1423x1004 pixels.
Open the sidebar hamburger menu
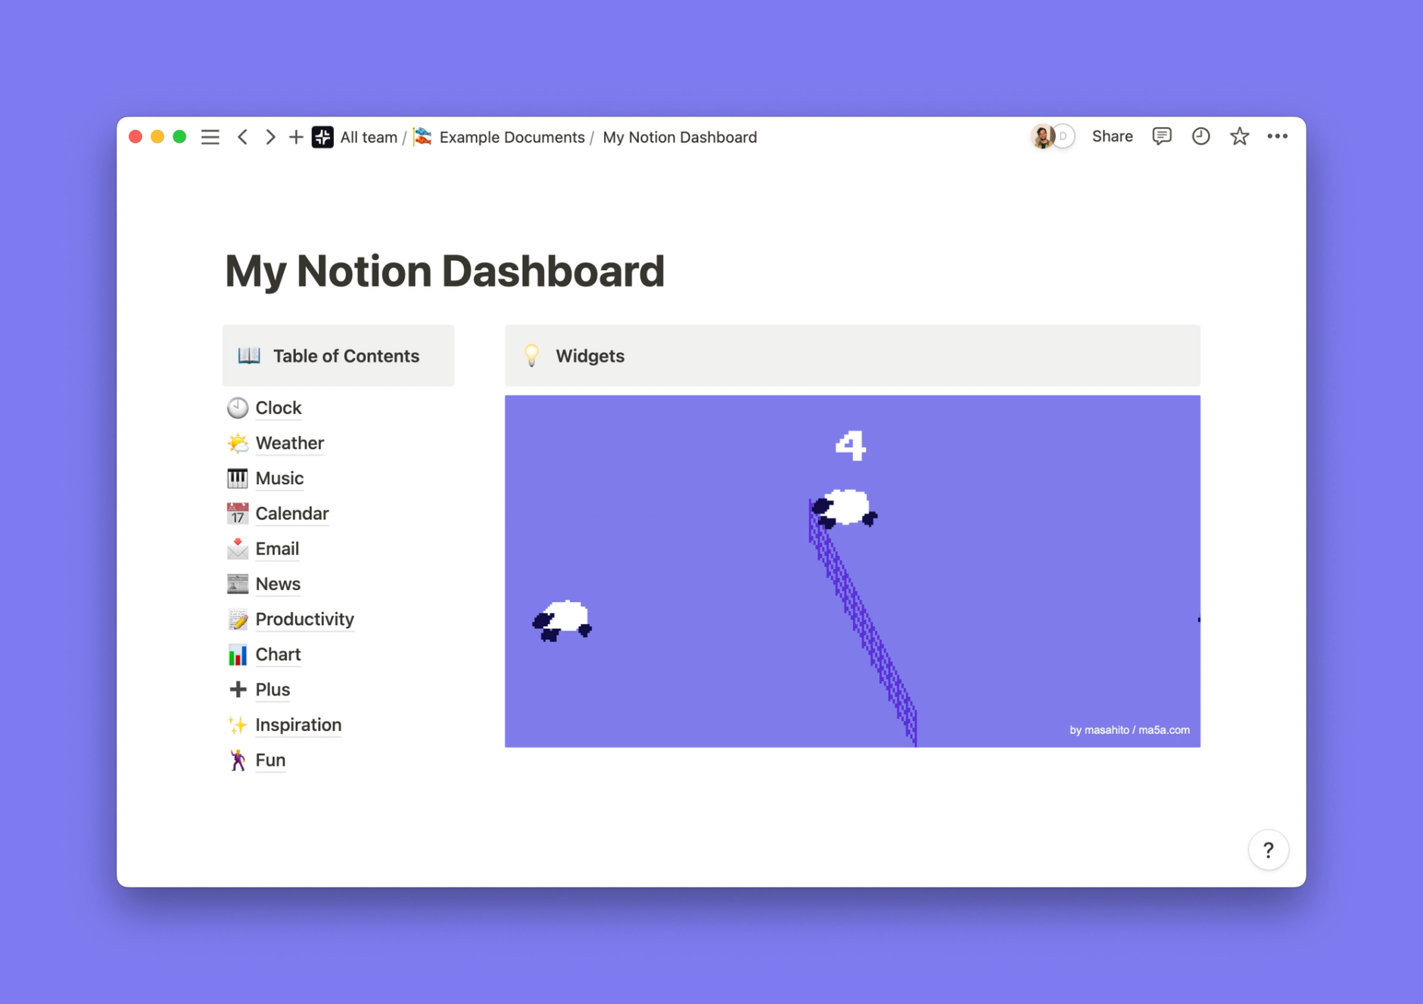(x=210, y=137)
